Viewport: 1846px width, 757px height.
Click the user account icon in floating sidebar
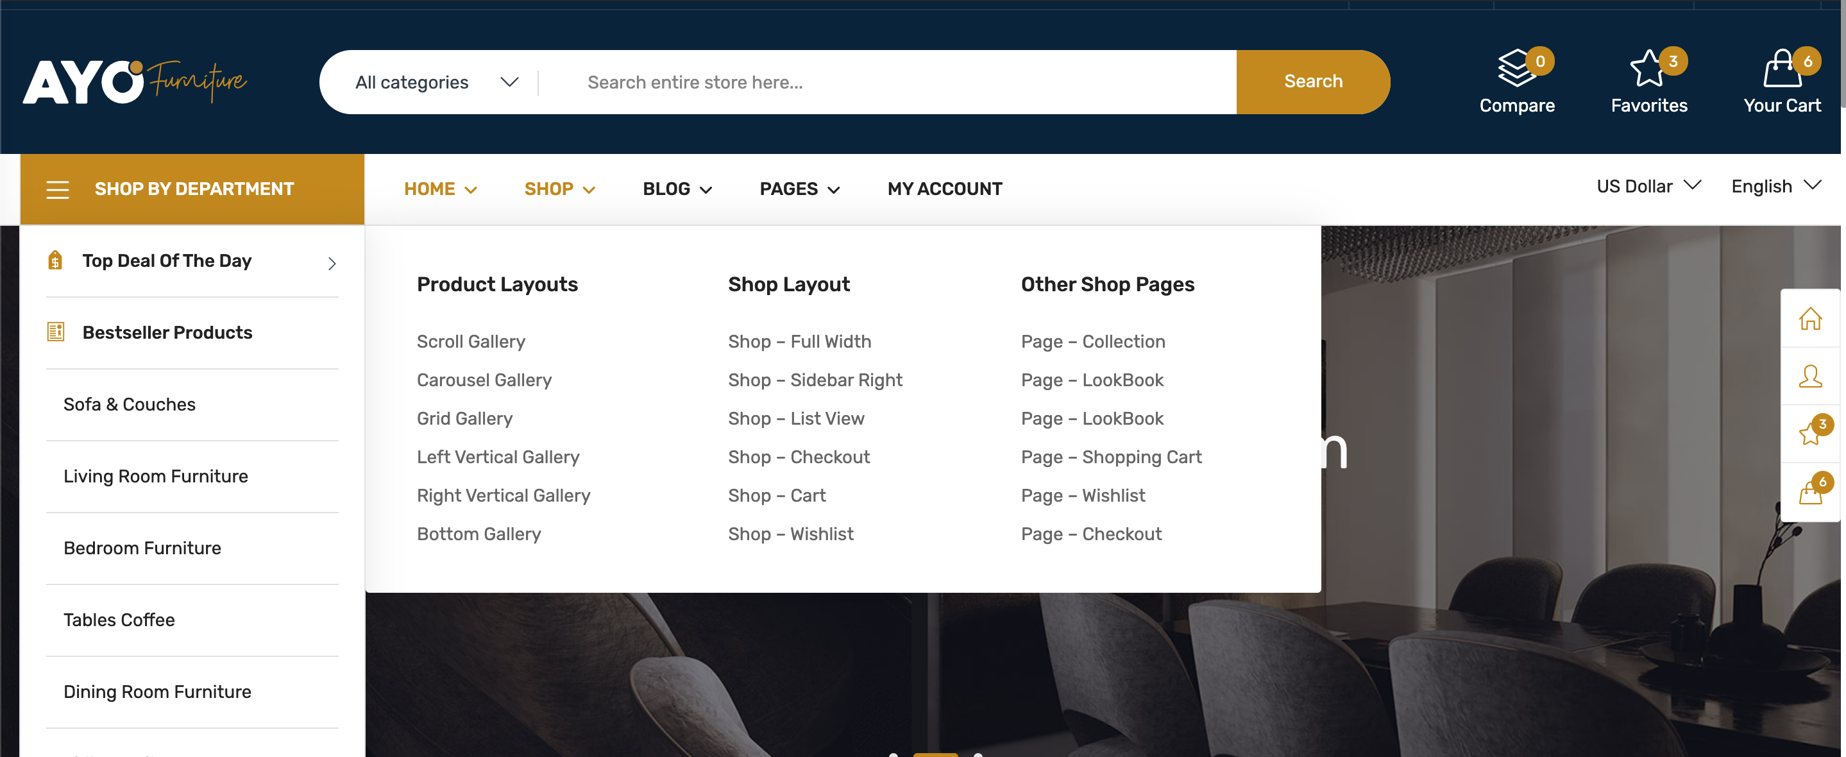[x=1809, y=376]
